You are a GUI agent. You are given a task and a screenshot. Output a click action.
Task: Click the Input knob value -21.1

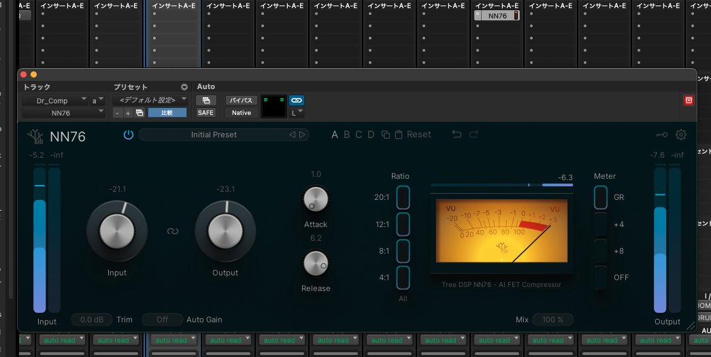118,189
